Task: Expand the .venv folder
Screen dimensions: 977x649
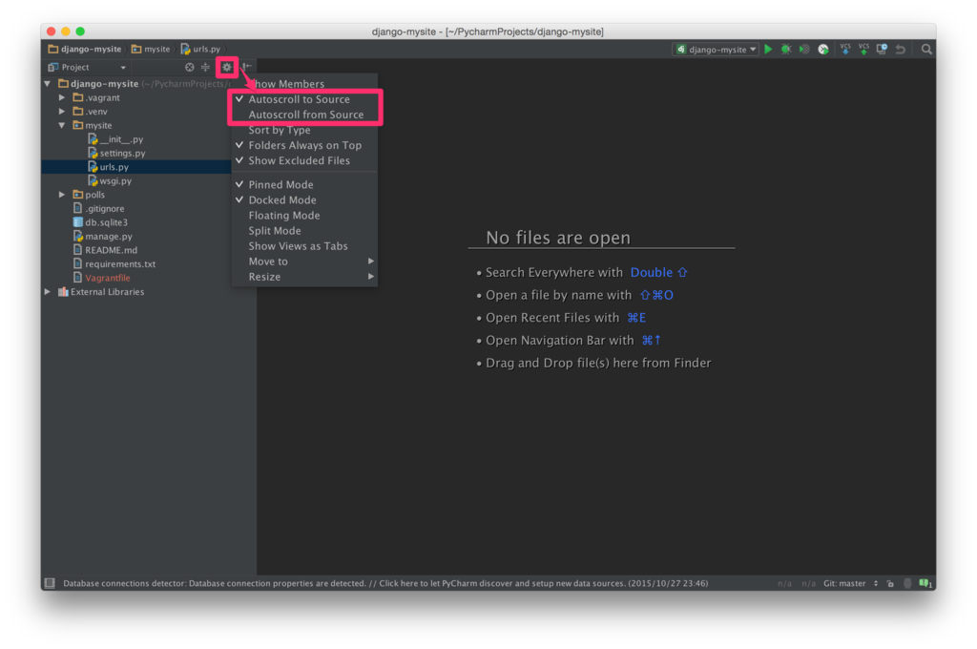Action: [62, 111]
